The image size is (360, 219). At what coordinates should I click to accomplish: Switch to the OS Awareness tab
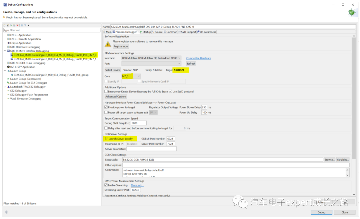pyautogui.click(x=207, y=32)
